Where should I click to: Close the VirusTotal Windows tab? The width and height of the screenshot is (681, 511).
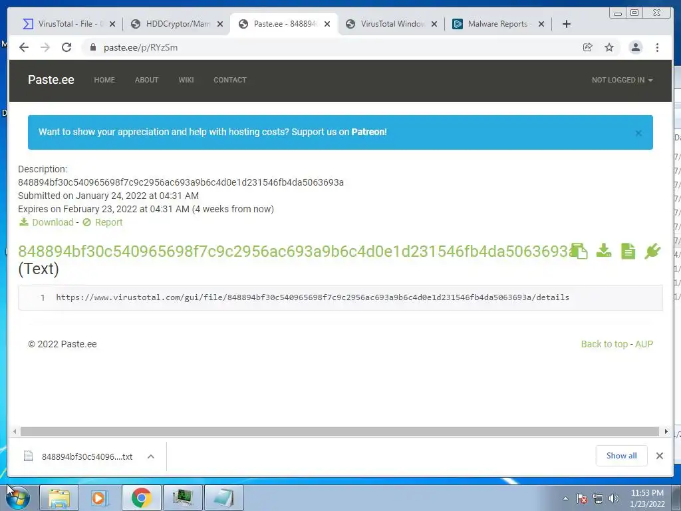click(x=434, y=24)
